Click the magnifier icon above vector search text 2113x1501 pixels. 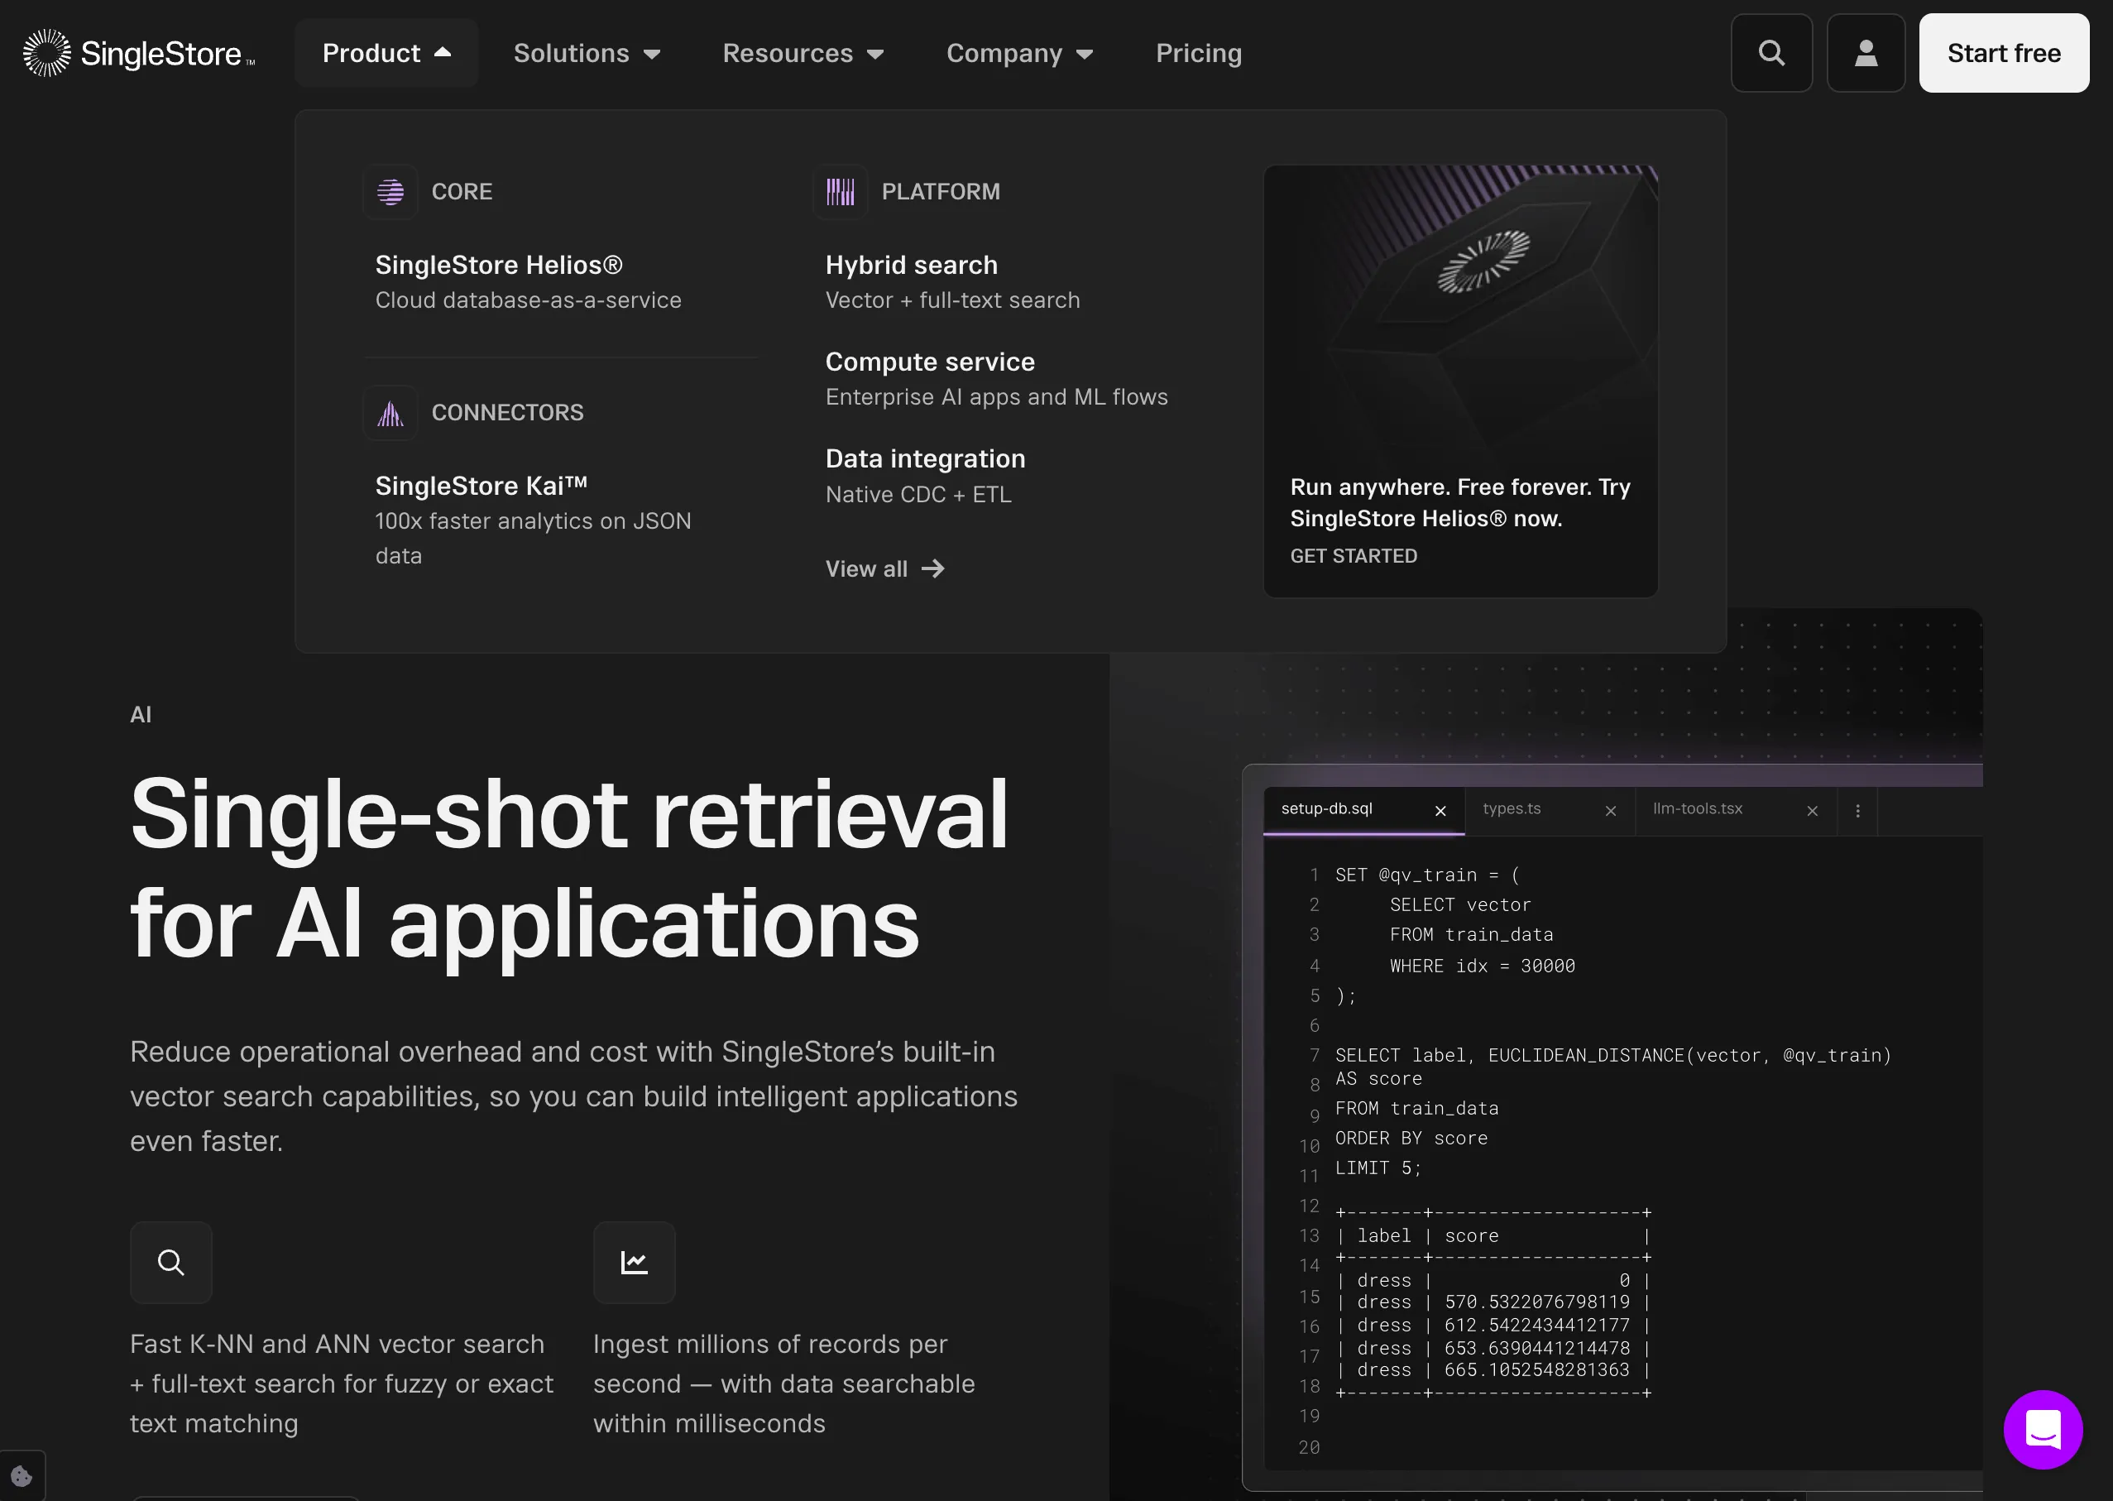click(171, 1263)
